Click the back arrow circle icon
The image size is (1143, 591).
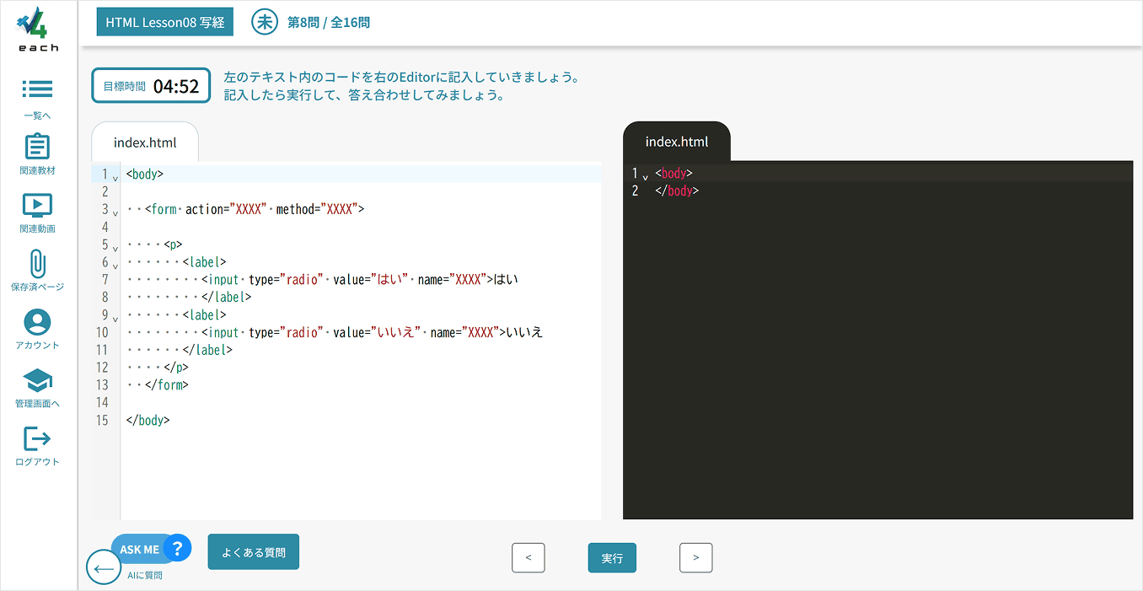point(105,568)
